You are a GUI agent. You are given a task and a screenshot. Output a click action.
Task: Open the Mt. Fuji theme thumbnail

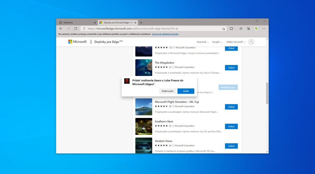click(144, 107)
